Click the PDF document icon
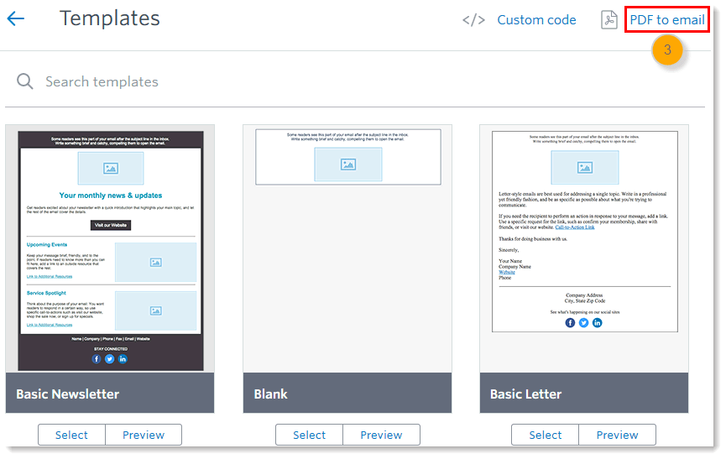726x459 pixels. 609,20
